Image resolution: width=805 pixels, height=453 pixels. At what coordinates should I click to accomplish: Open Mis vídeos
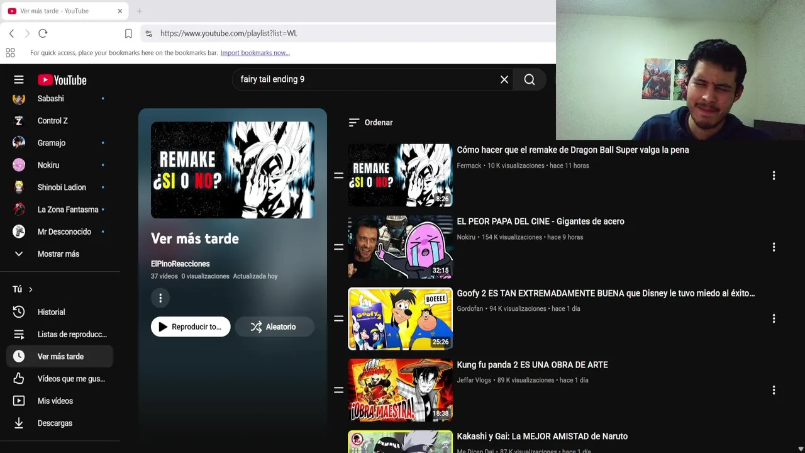(60, 401)
